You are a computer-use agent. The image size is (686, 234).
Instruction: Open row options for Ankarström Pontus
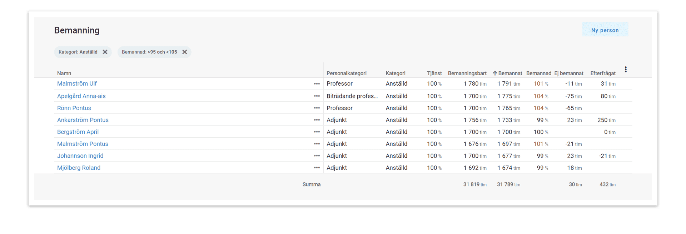click(x=317, y=120)
